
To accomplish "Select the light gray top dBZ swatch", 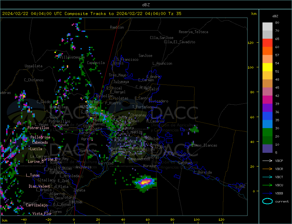I will [267, 27].
